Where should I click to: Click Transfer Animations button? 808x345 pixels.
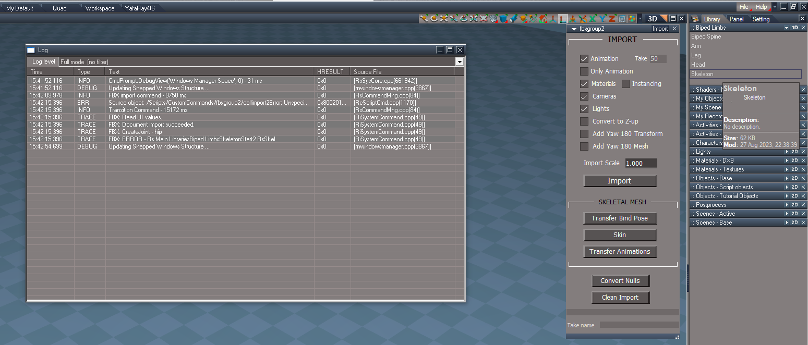[x=620, y=252]
